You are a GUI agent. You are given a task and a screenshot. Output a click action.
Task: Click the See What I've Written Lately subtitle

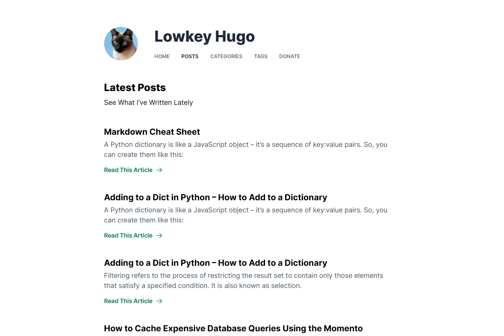[x=148, y=102]
